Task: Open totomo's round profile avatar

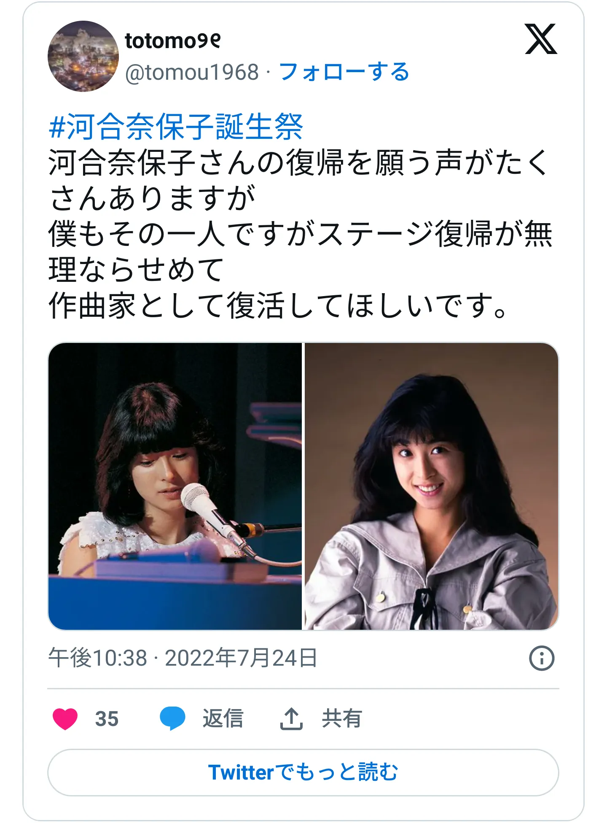Action: (x=83, y=56)
